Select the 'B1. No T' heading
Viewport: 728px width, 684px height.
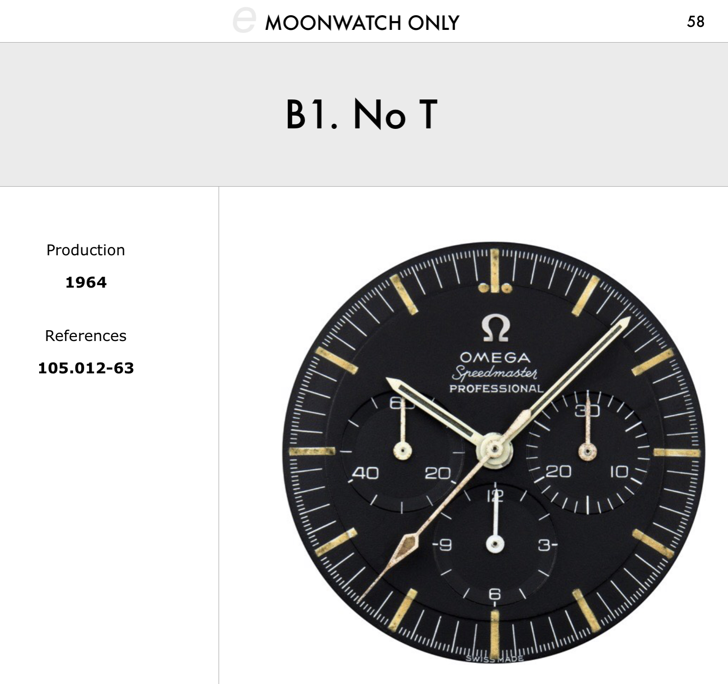pyautogui.click(x=361, y=115)
